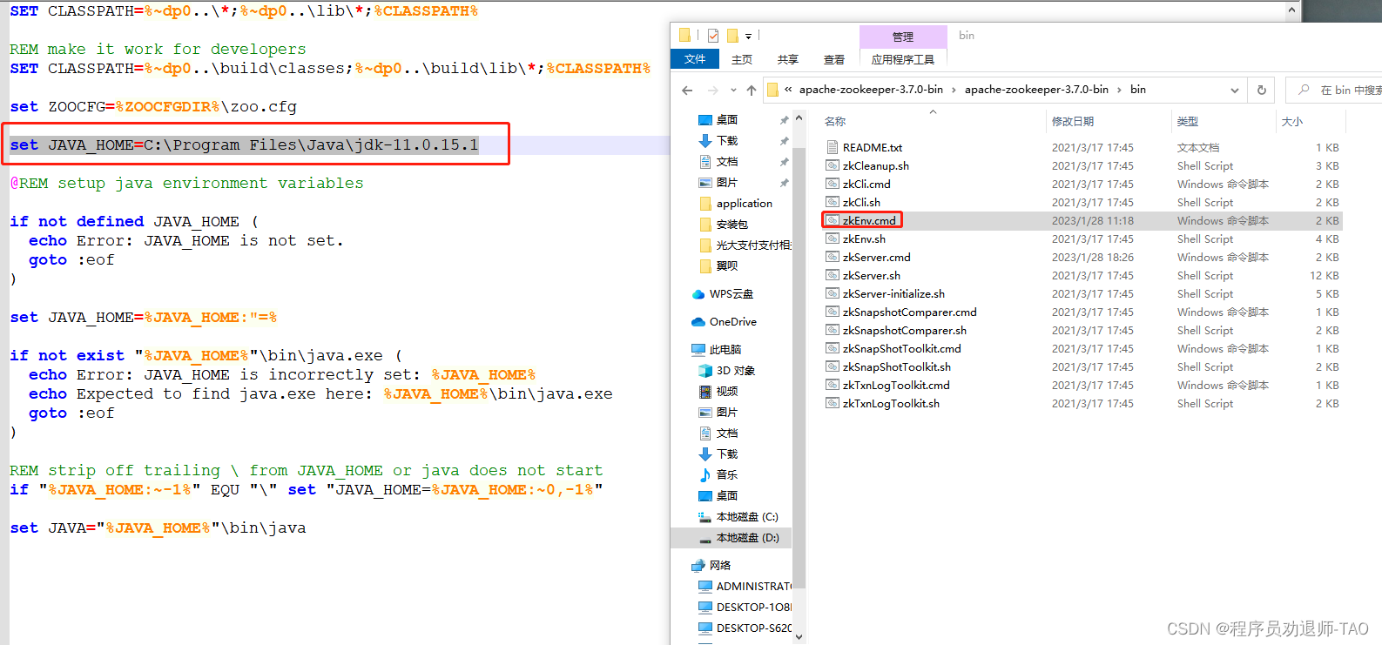Click the '@REM setup java environment variables' line
The image size is (1382, 645).
pyautogui.click(x=186, y=184)
